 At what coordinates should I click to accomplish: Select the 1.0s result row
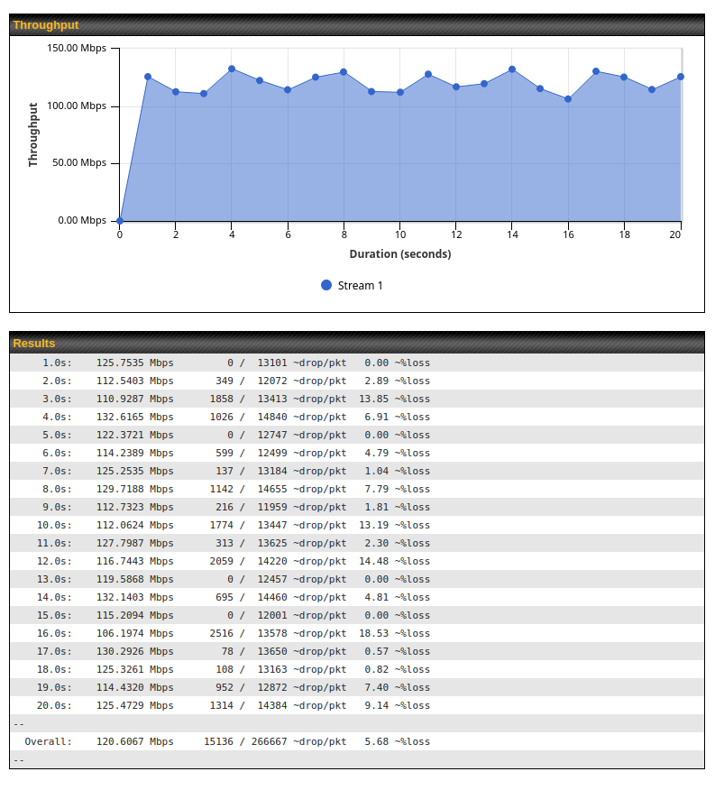coord(357,363)
